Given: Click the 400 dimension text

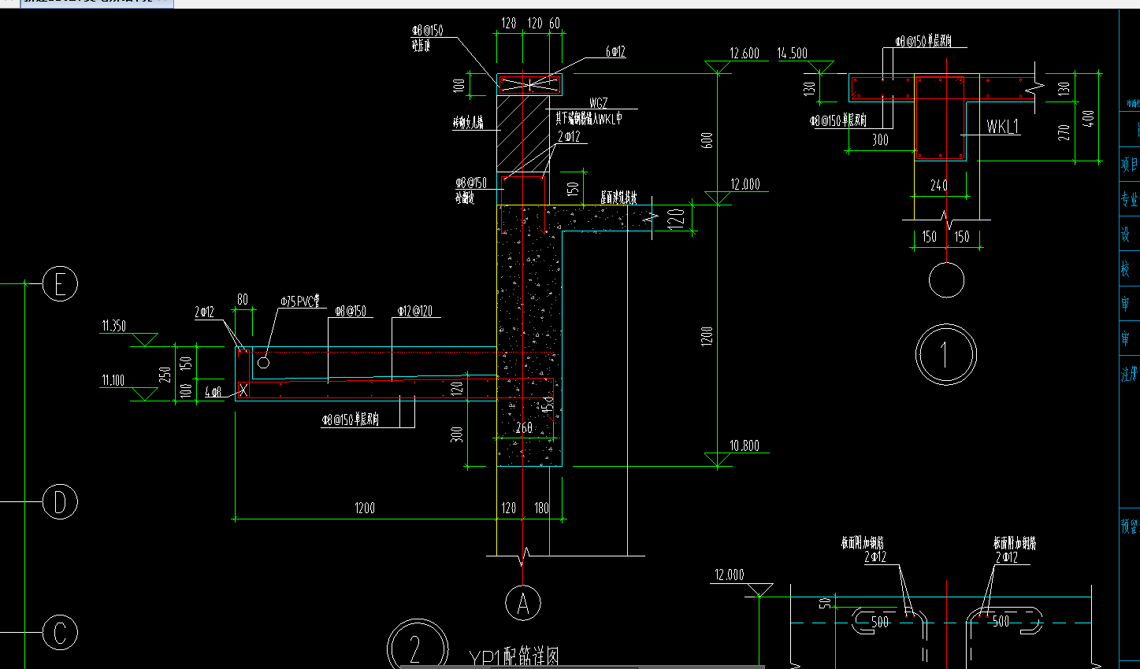Looking at the screenshot, I should 1088,118.
